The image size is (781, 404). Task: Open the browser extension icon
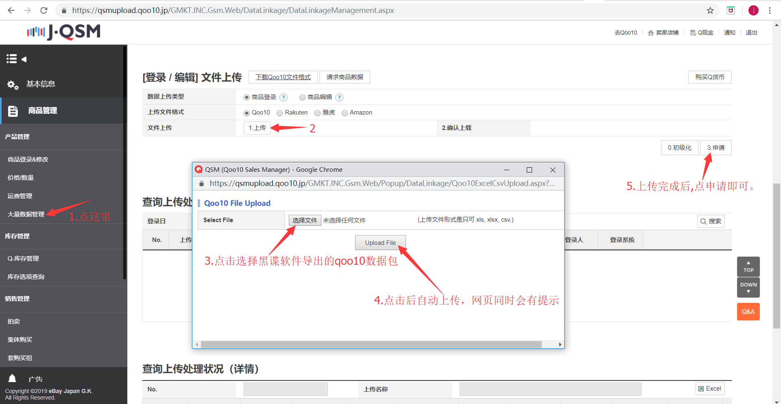(731, 11)
